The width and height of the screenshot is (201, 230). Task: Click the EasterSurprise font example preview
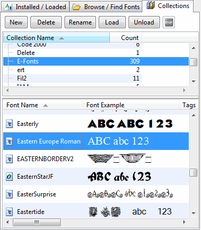tap(130, 194)
